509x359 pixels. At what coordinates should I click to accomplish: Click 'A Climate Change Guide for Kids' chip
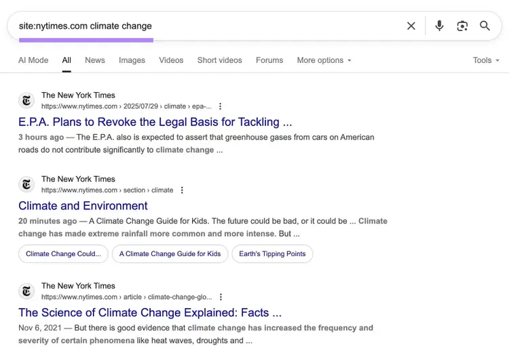tap(170, 254)
